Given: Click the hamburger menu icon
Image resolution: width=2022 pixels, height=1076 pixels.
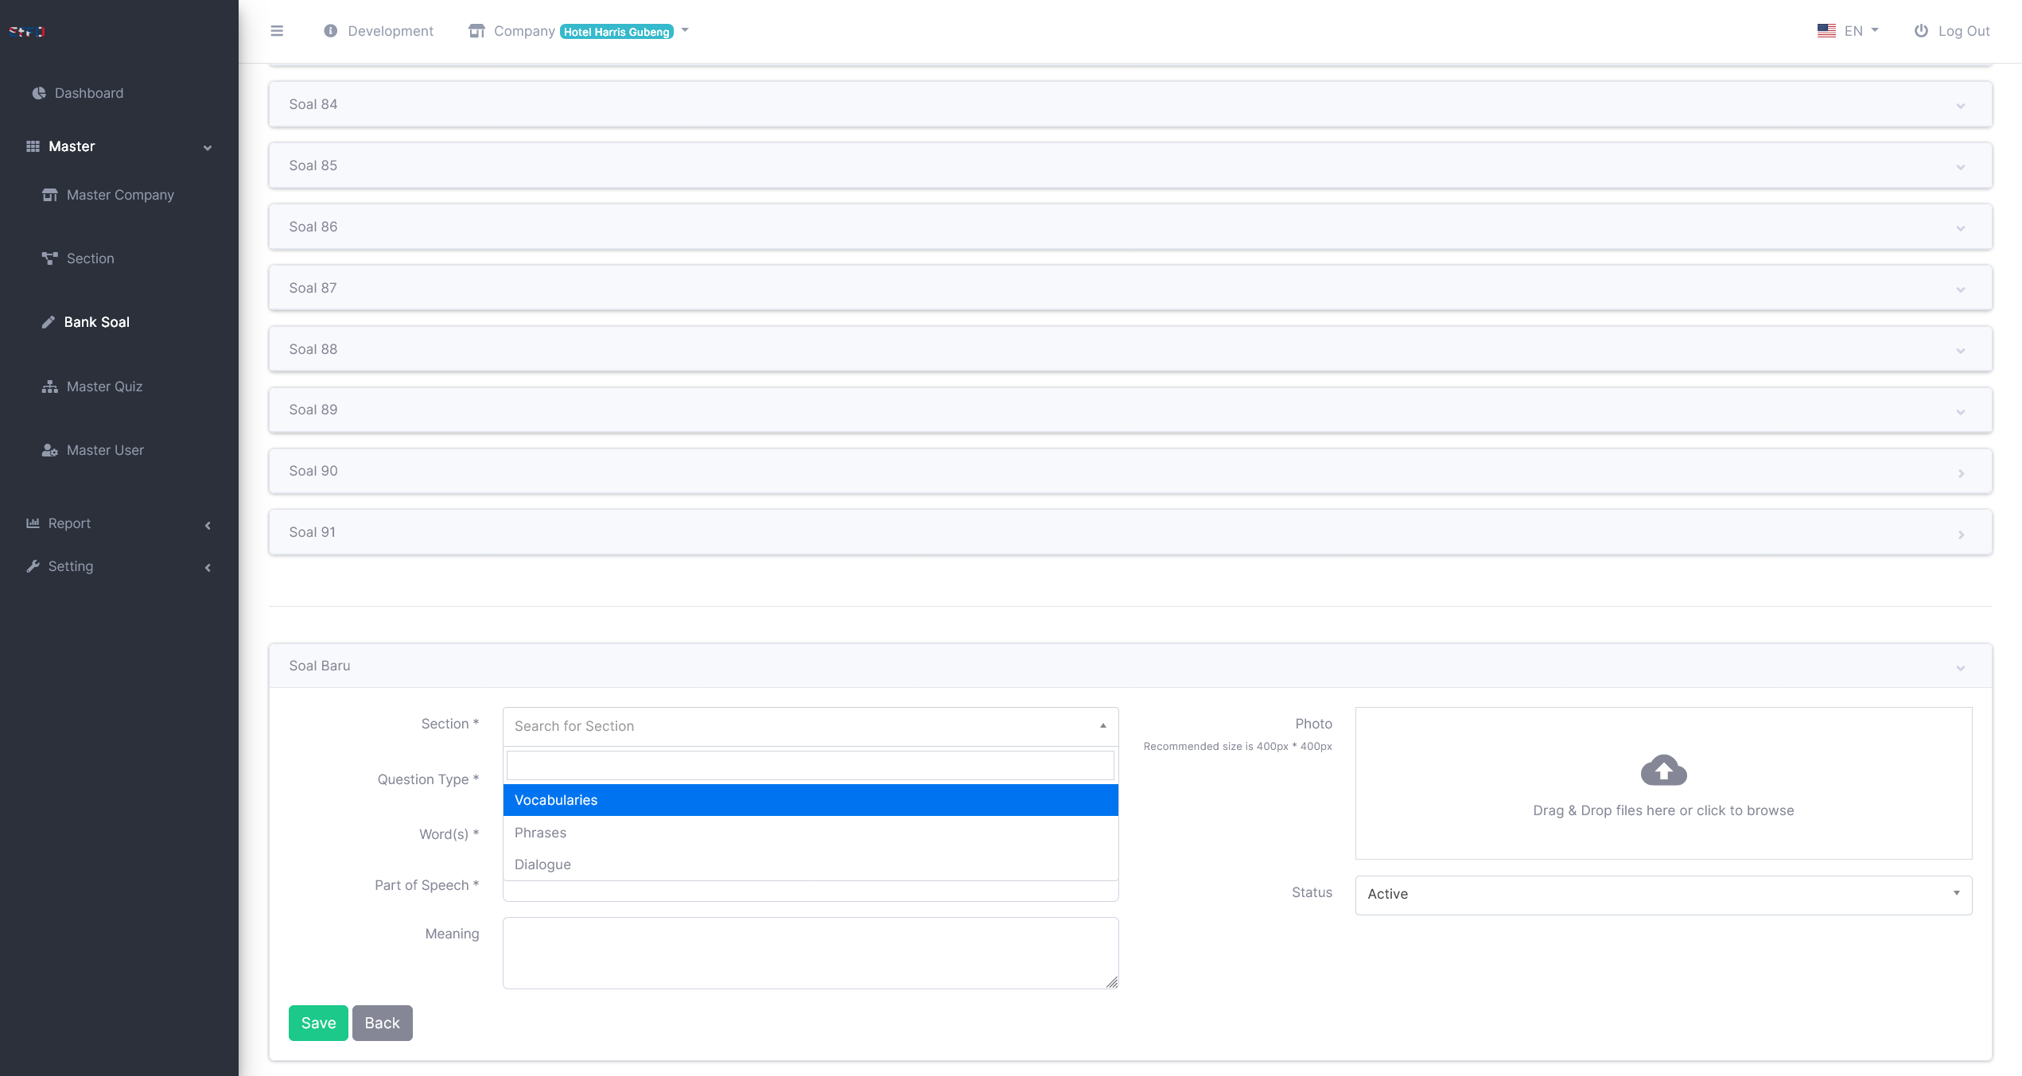Looking at the screenshot, I should click(x=277, y=31).
